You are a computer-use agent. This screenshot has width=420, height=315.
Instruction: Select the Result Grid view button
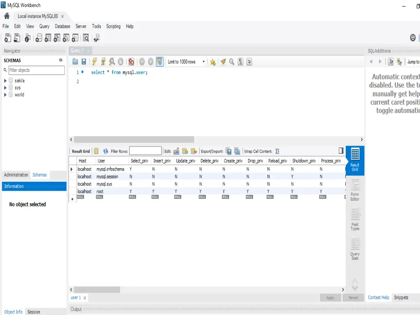tap(355, 160)
